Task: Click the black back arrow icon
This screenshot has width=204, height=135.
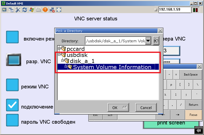Action: pyautogui.click(x=199, y=130)
